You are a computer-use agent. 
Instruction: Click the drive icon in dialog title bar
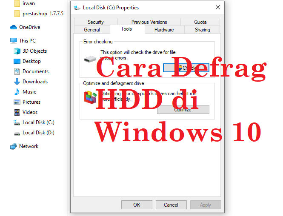pos(77,8)
